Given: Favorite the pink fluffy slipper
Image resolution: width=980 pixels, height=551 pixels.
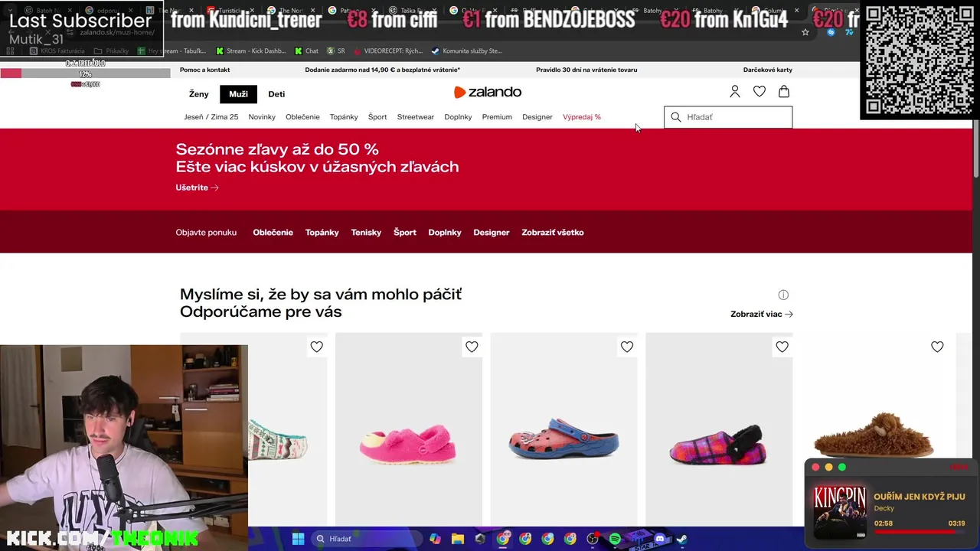Looking at the screenshot, I should 472,347.
